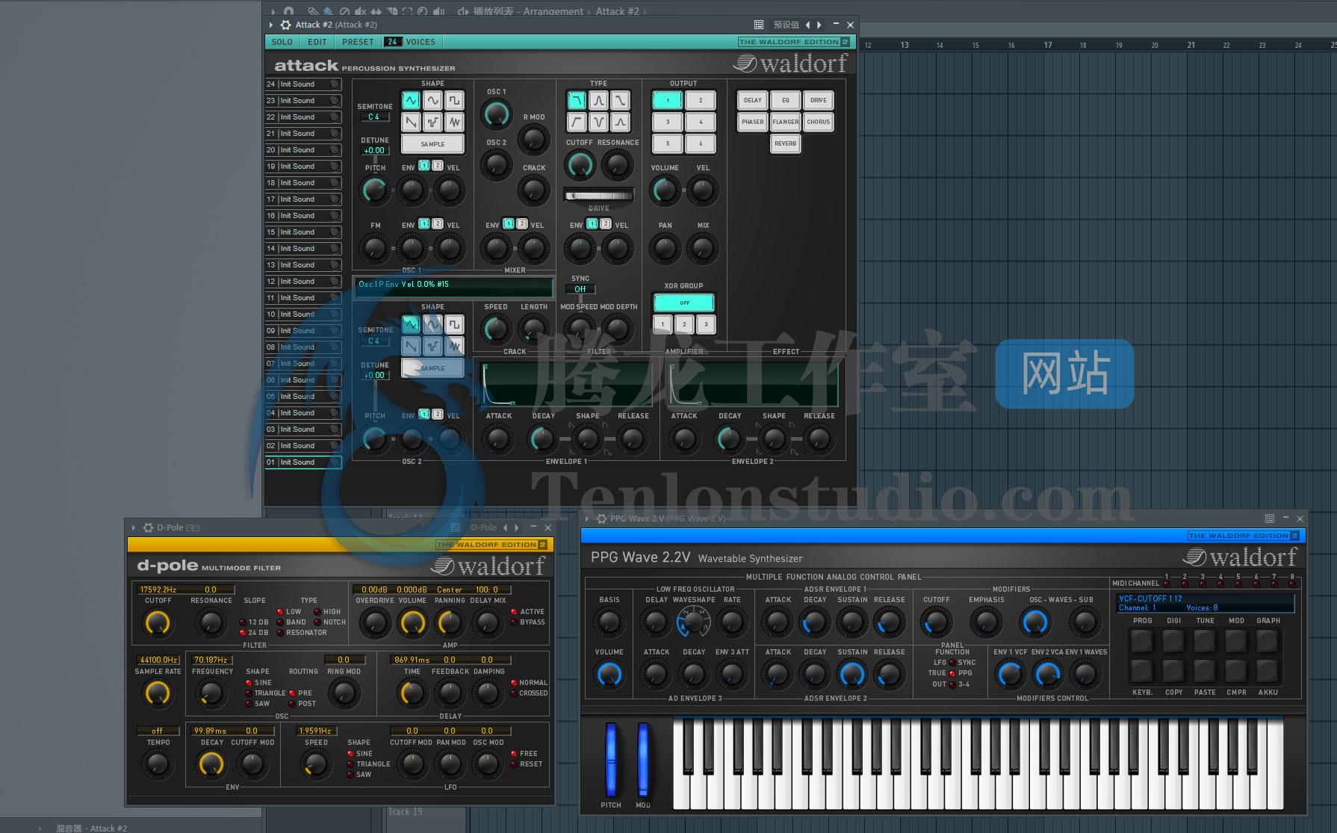Select sound slot 24 Init Sound
The width and height of the screenshot is (1337, 833).
click(x=303, y=84)
